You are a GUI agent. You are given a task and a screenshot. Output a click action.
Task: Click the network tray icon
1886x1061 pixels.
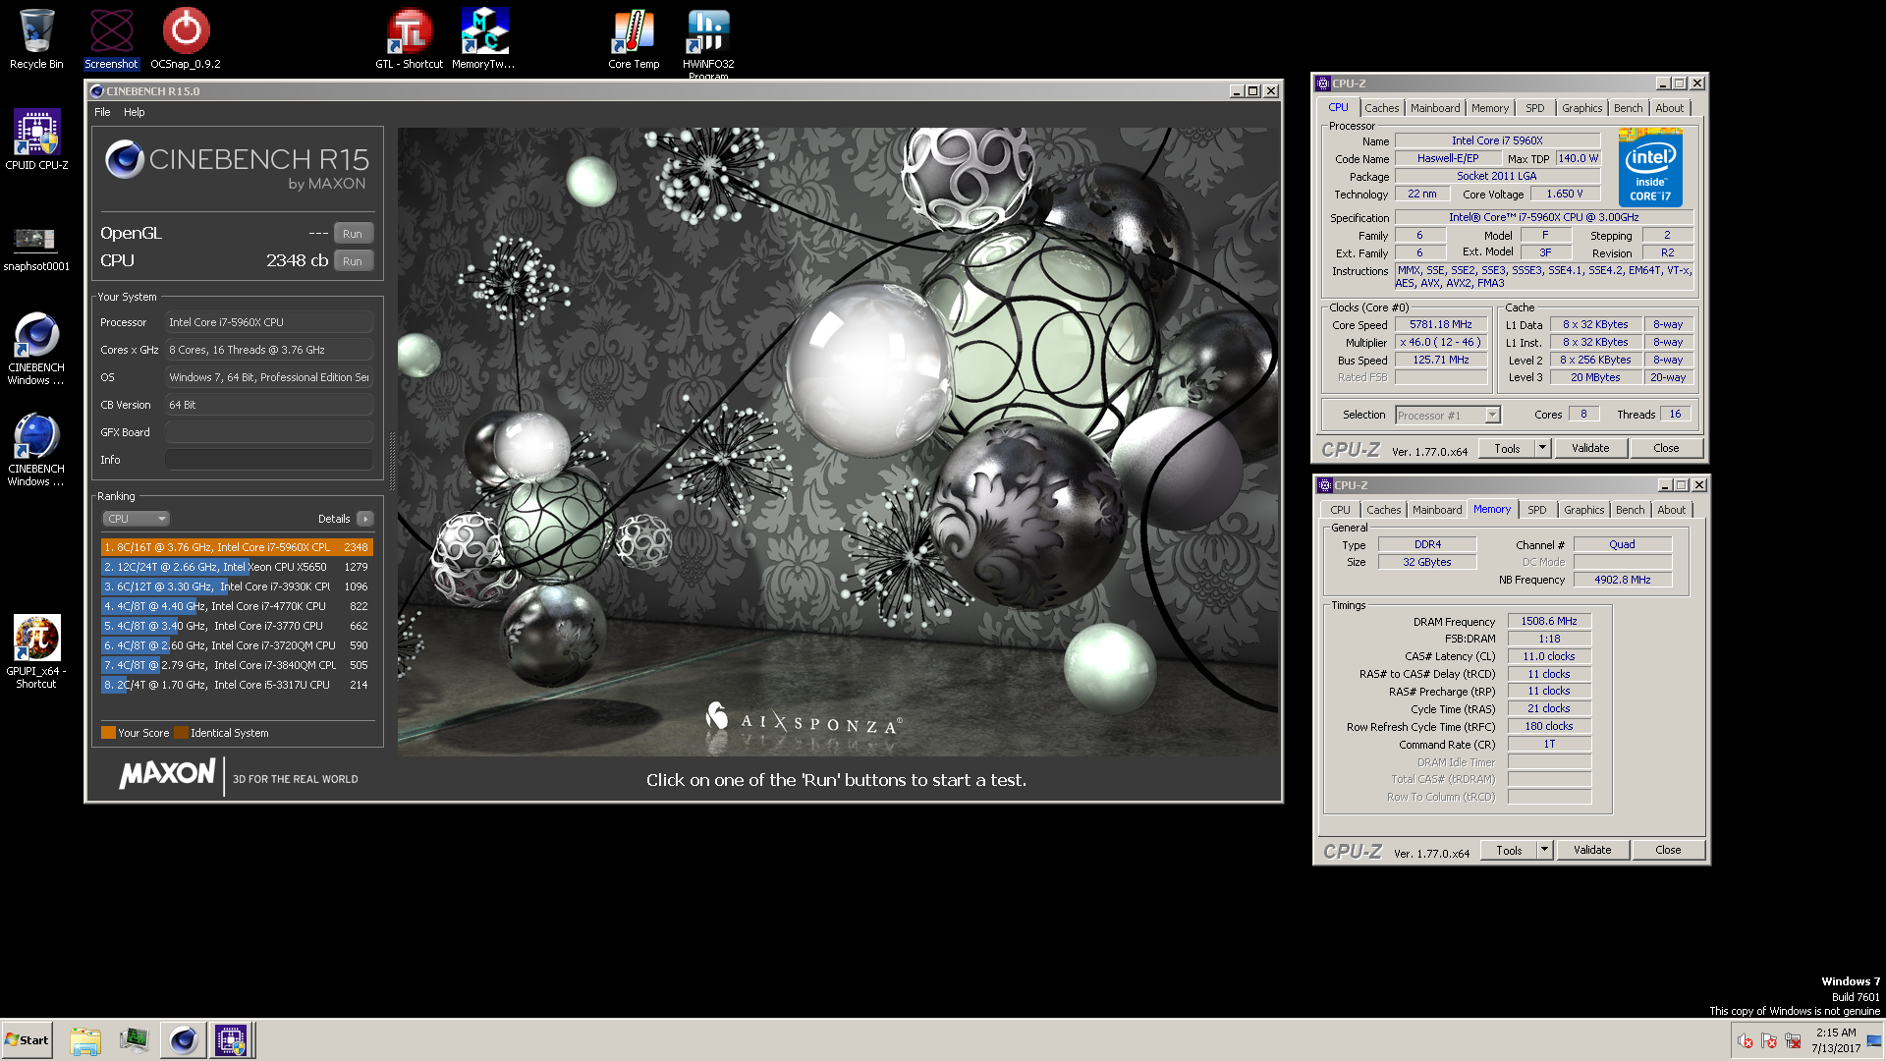[x=1793, y=1041]
